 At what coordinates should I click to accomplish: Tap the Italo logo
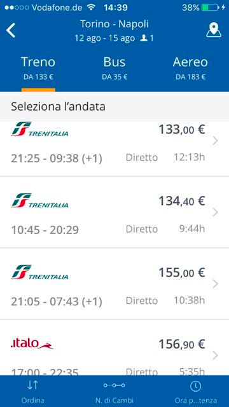[32, 343]
